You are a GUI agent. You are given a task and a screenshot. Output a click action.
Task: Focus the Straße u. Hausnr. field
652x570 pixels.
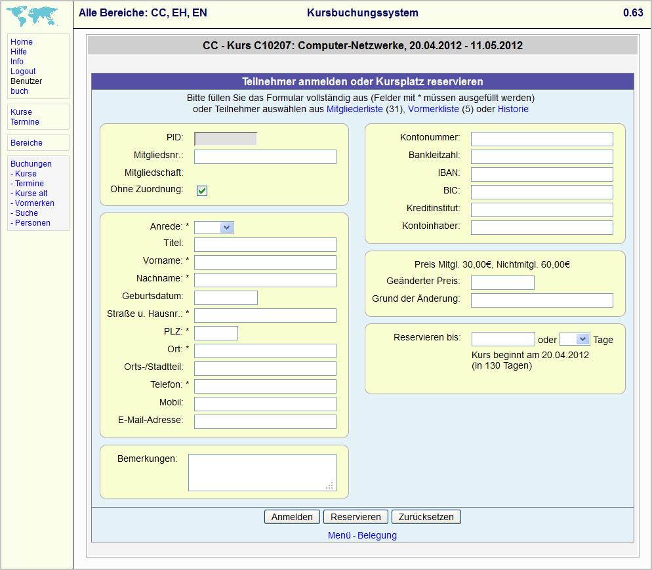[x=265, y=315]
